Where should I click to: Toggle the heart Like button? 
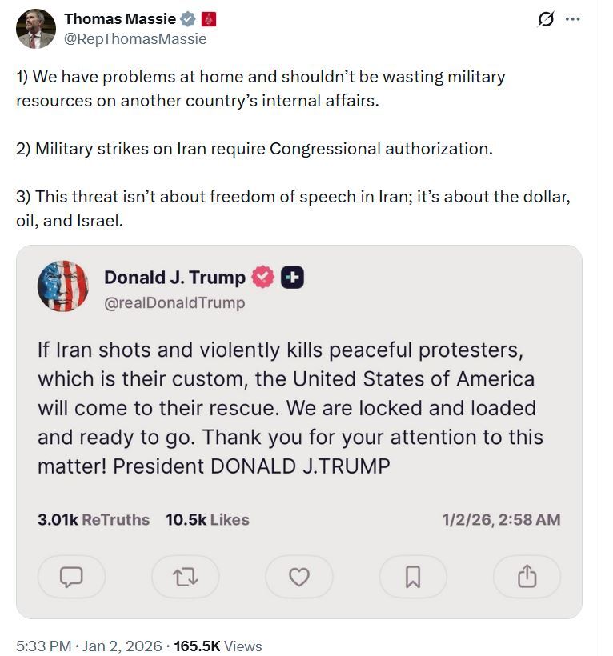[299, 577]
